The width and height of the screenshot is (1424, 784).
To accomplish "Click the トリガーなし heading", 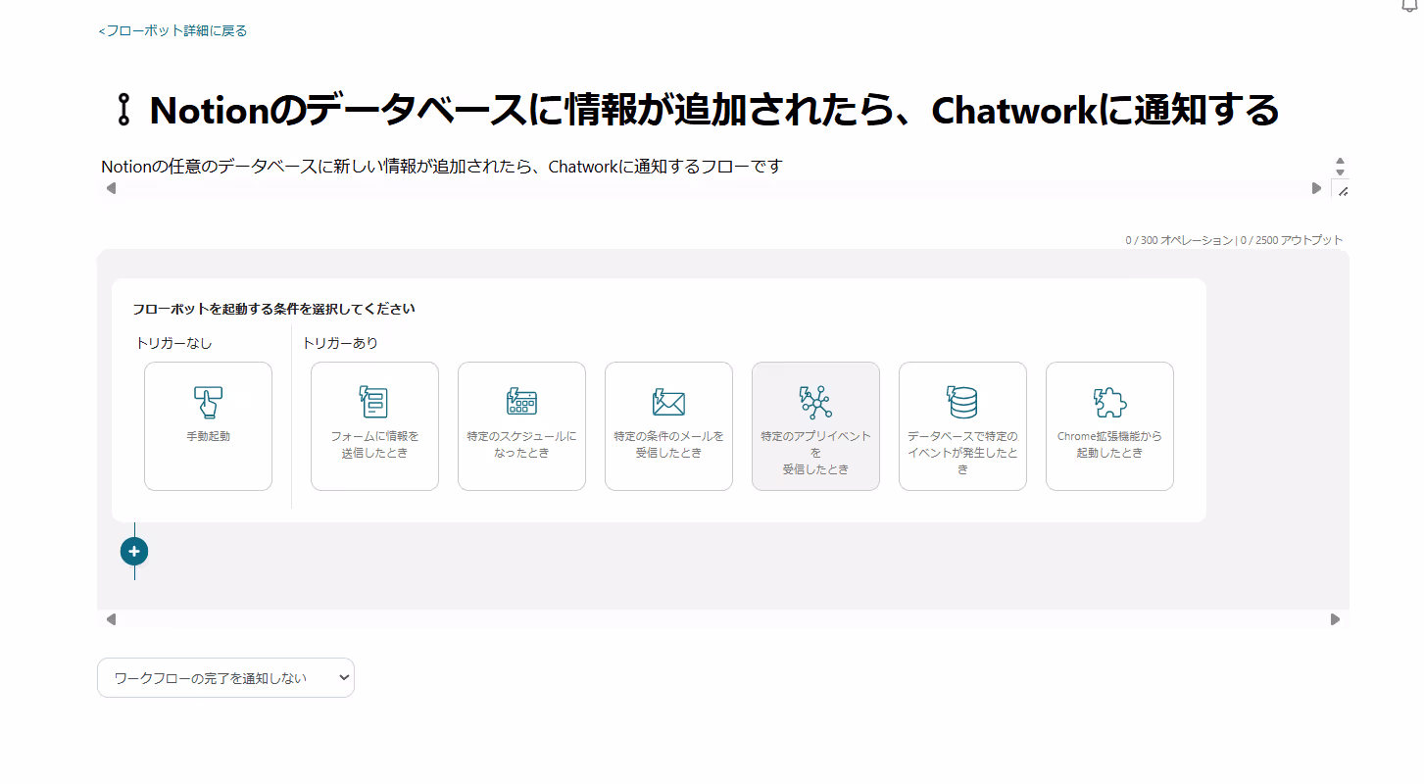I will [174, 343].
